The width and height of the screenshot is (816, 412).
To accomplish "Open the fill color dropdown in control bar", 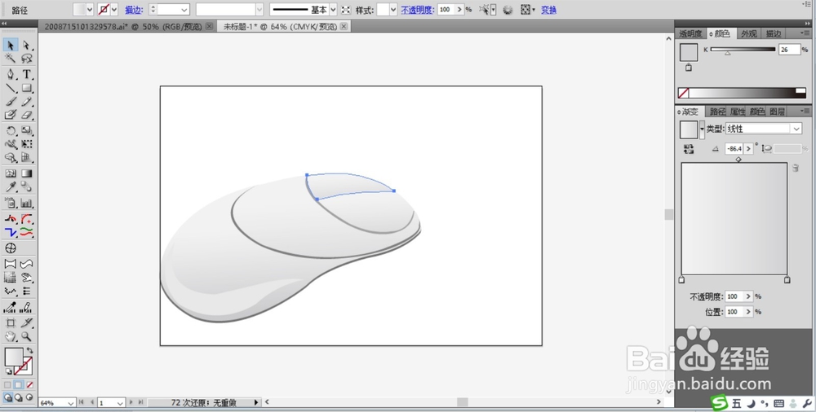I will pos(90,9).
